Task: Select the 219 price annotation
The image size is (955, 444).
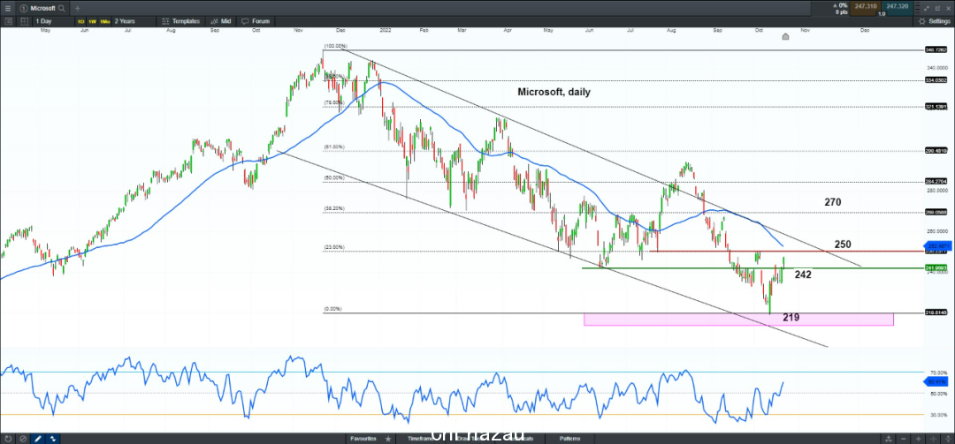Action: click(791, 318)
